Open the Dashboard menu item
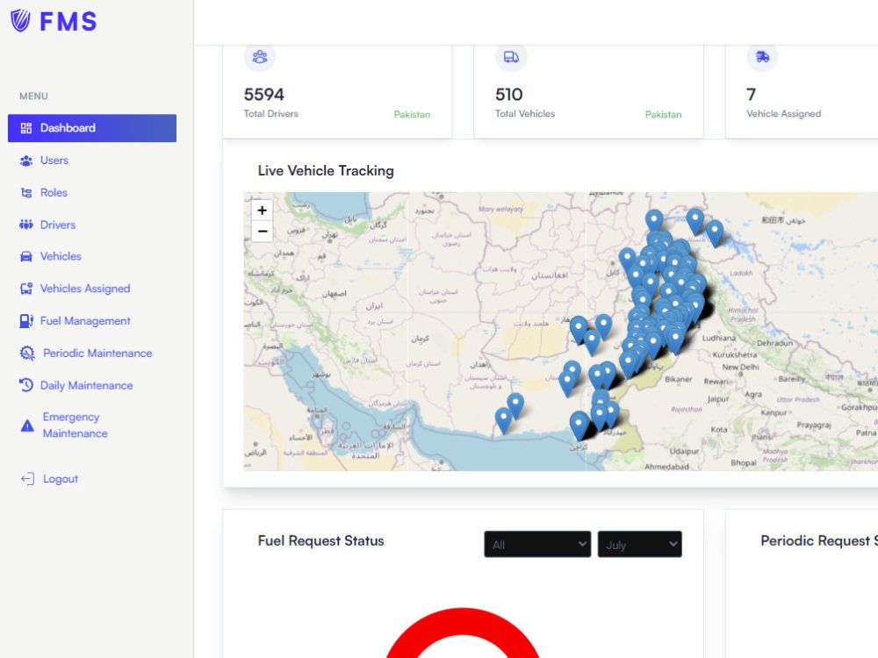This screenshot has height=658, width=878. (x=92, y=128)
